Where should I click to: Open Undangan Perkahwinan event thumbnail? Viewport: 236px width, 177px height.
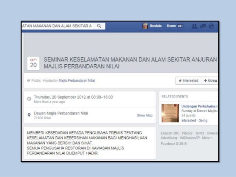click(170, 113)
